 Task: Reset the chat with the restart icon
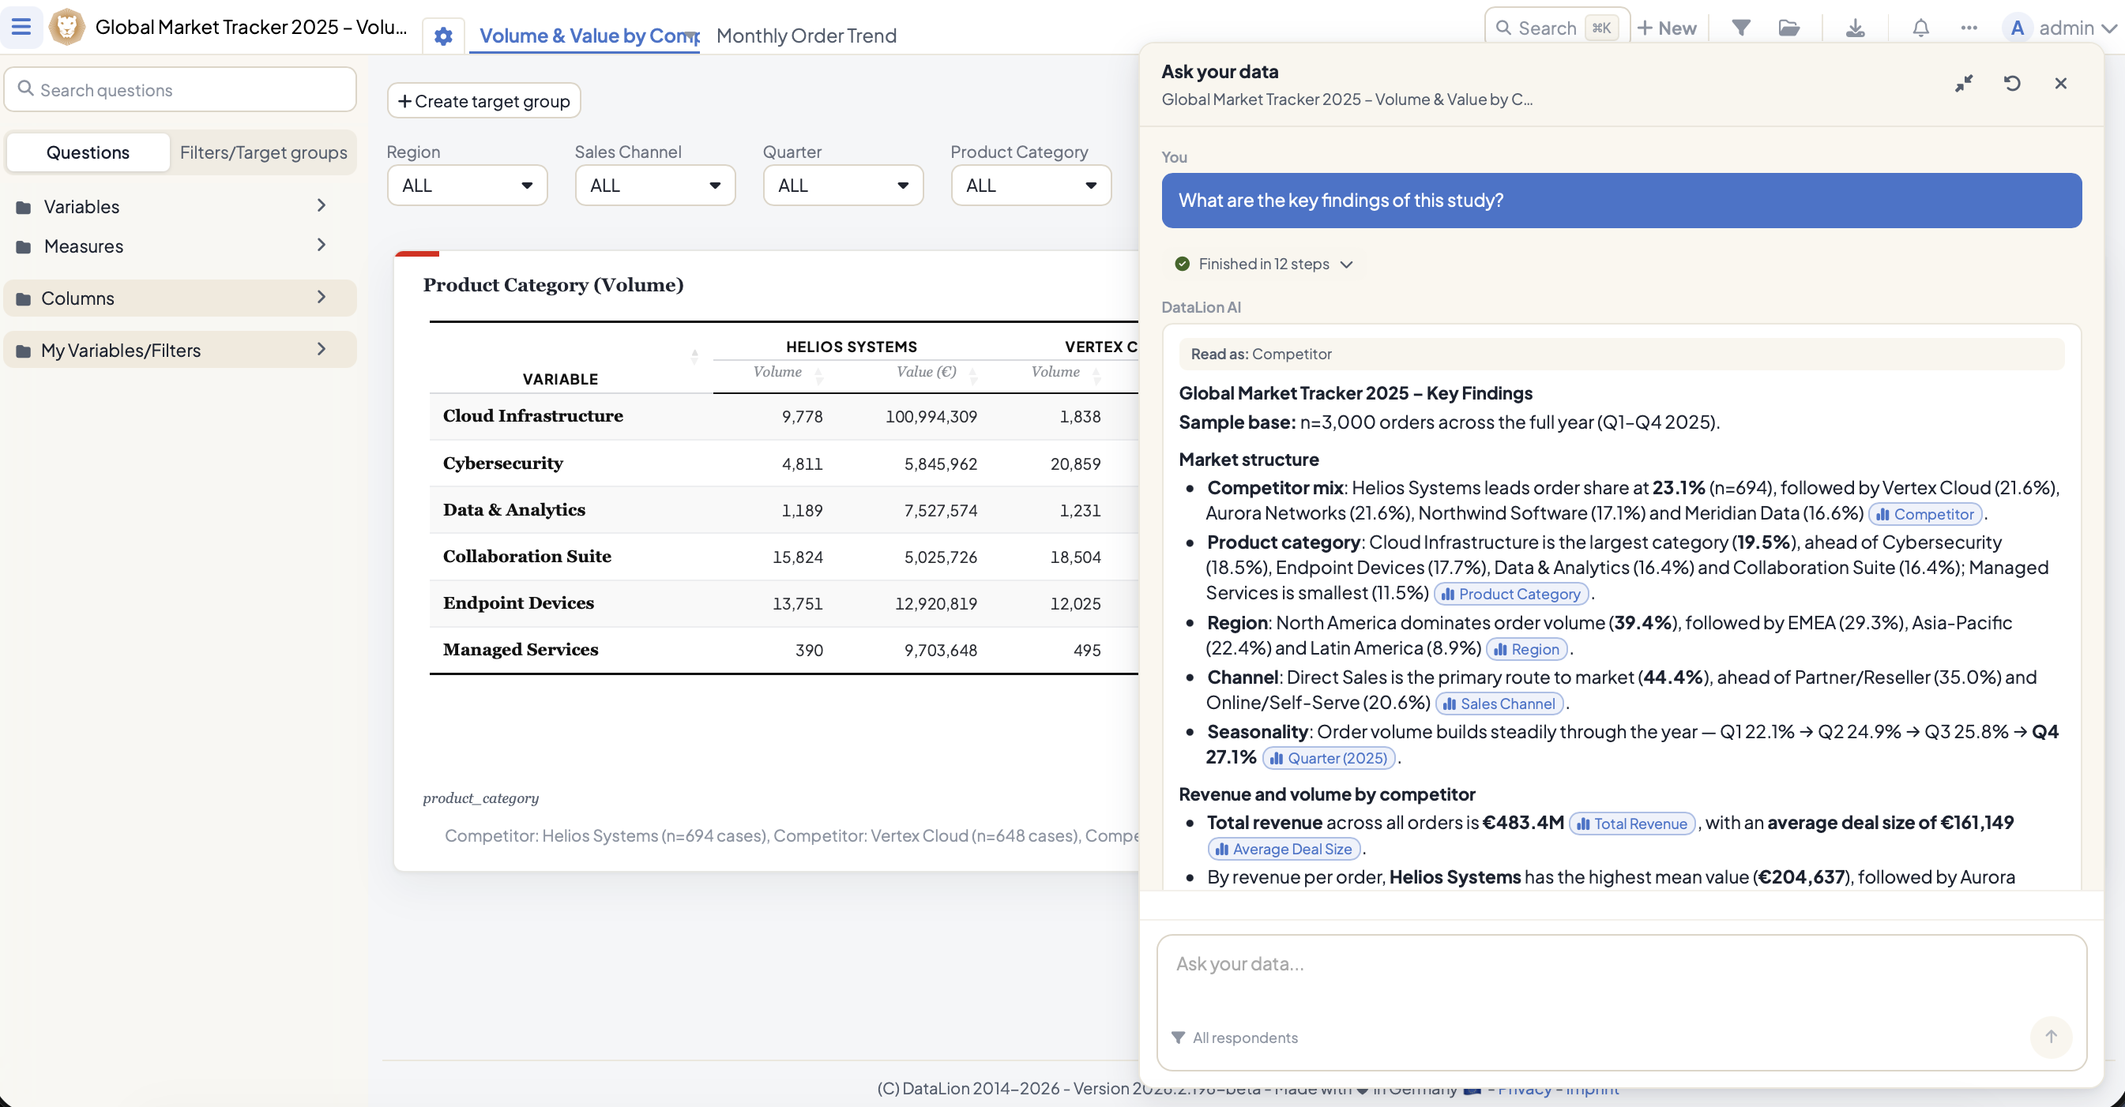coord(2012,83)
